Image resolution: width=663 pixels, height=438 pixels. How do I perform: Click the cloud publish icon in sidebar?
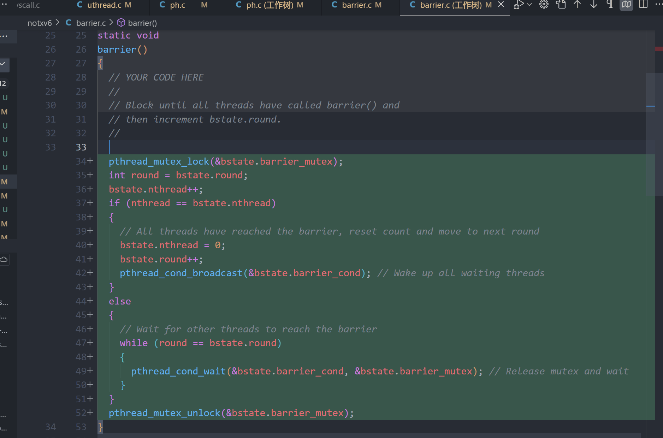coord(4,259)
